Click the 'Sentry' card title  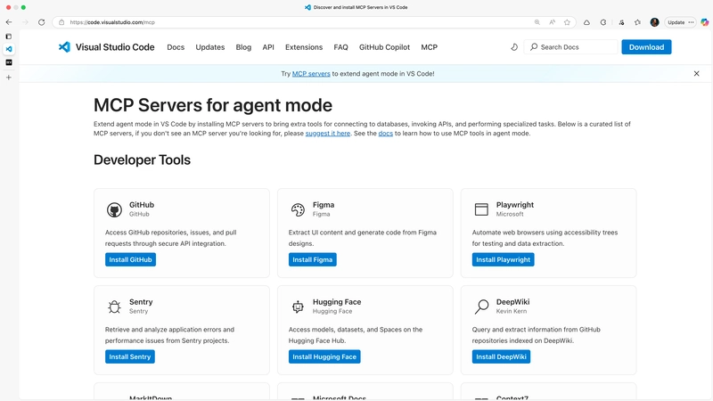(x=141, y=302)
